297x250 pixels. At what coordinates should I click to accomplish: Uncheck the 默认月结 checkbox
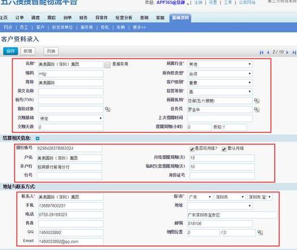coord(224,149)
